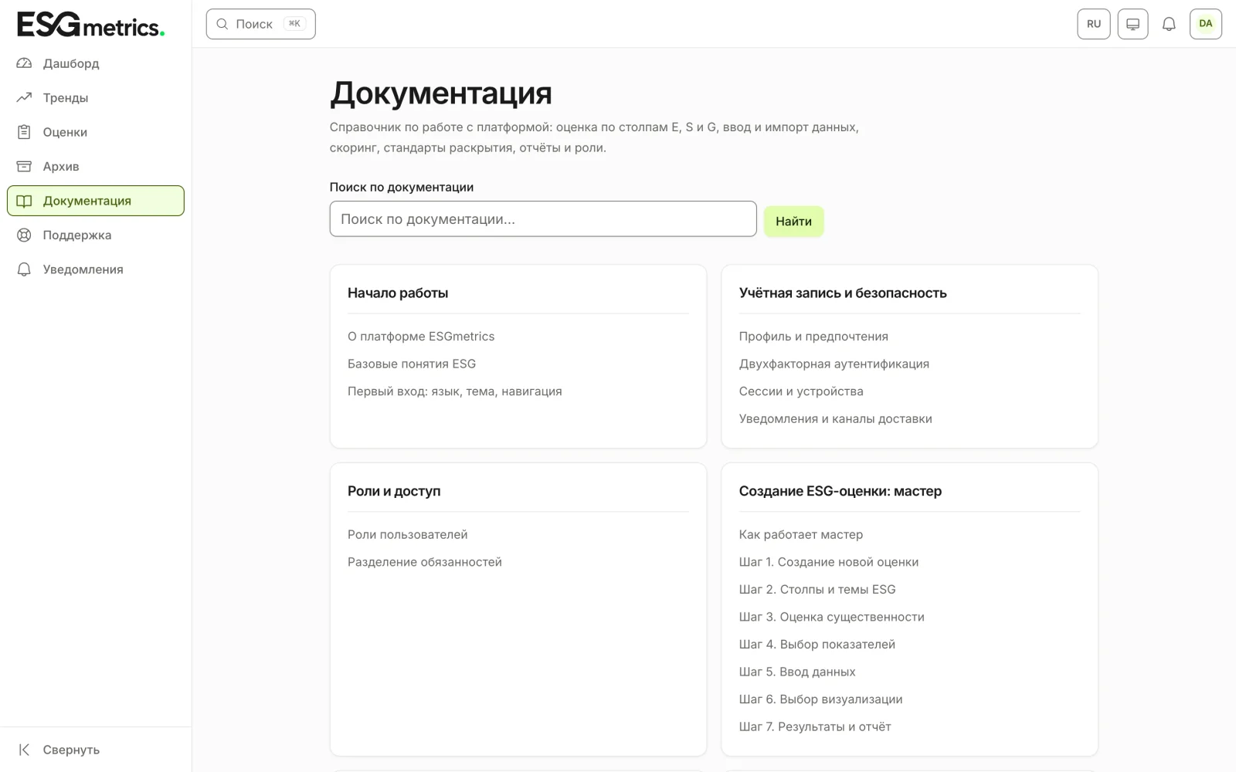Open Роли пользователей article
The image size is (1236, 772).
pyautogui.click(x=408, y=534)
